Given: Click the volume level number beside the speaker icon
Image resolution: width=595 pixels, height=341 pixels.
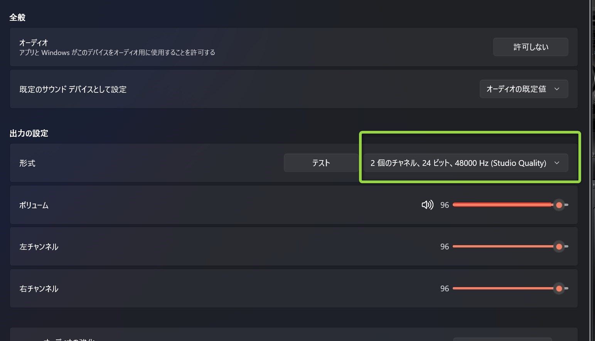Looking at the screenshot, I should (x=445, y=205).
